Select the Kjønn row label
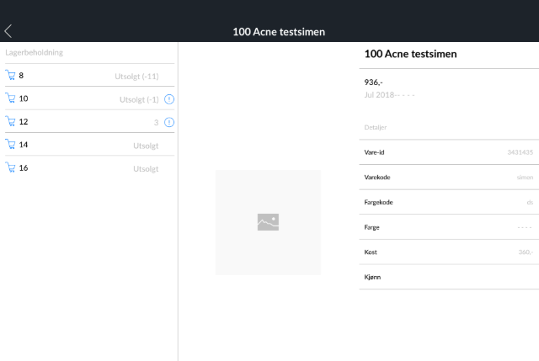Screen dimensions: 539x361 [x=372, y=277]
